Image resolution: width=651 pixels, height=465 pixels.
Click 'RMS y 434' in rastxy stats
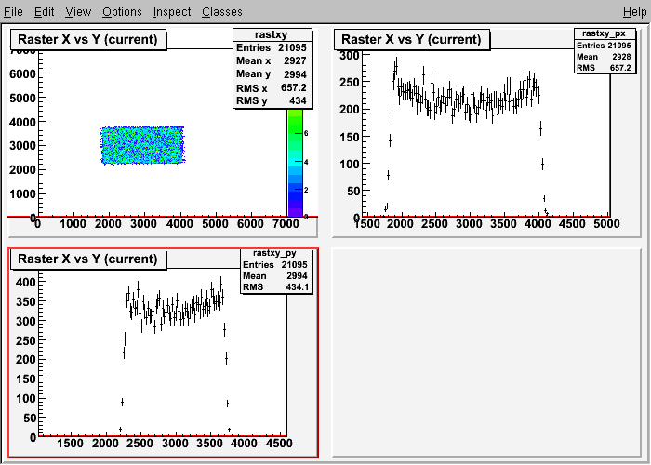pos(272,100)
